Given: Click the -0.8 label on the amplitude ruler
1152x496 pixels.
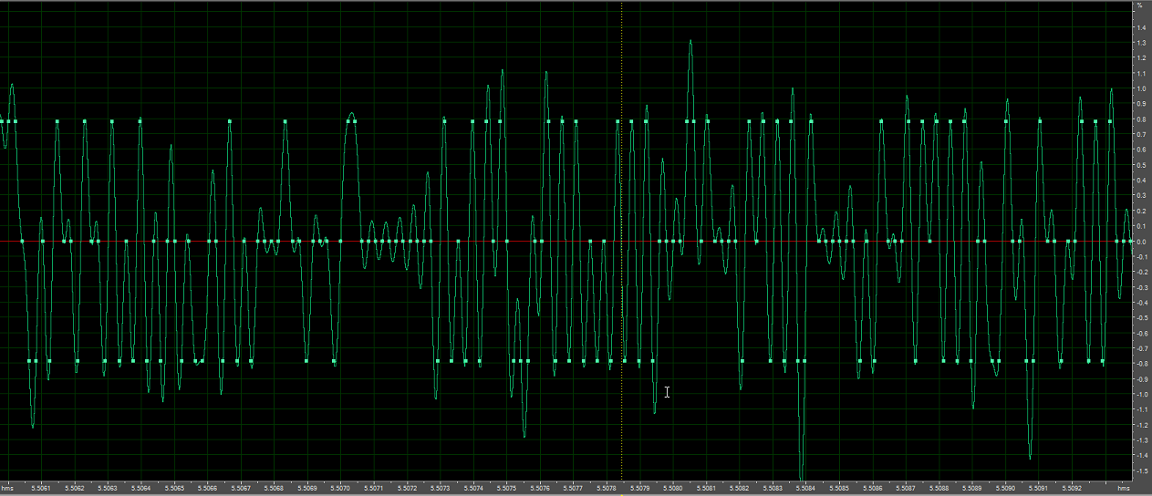Looking at the screenshot, I should (x=1140, y=364).
